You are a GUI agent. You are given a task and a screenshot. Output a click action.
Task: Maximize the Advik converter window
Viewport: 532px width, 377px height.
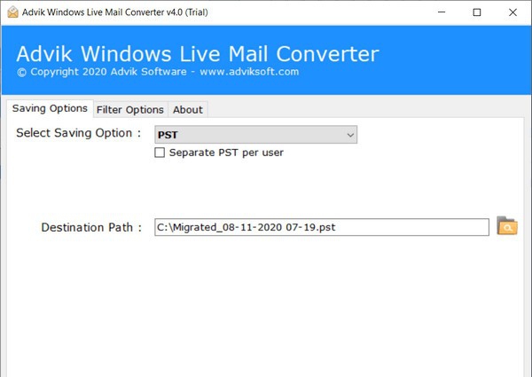click(477, 12)
